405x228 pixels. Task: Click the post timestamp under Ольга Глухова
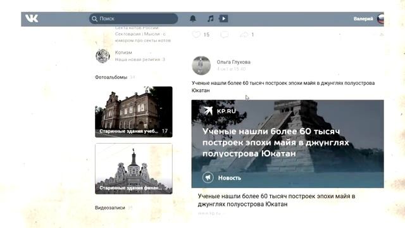click(x=231, y=69)
